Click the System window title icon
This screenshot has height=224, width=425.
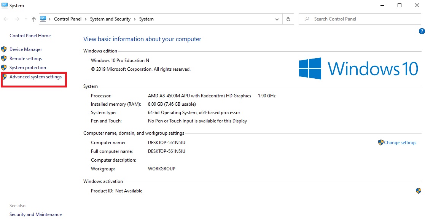tap(4, 5)
